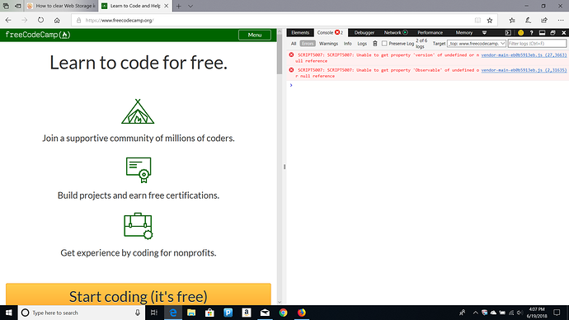Viewport: 569px width, 320px height.
Task: Expand more DevTools tools dropdown arrow
Action: (484, 33)
